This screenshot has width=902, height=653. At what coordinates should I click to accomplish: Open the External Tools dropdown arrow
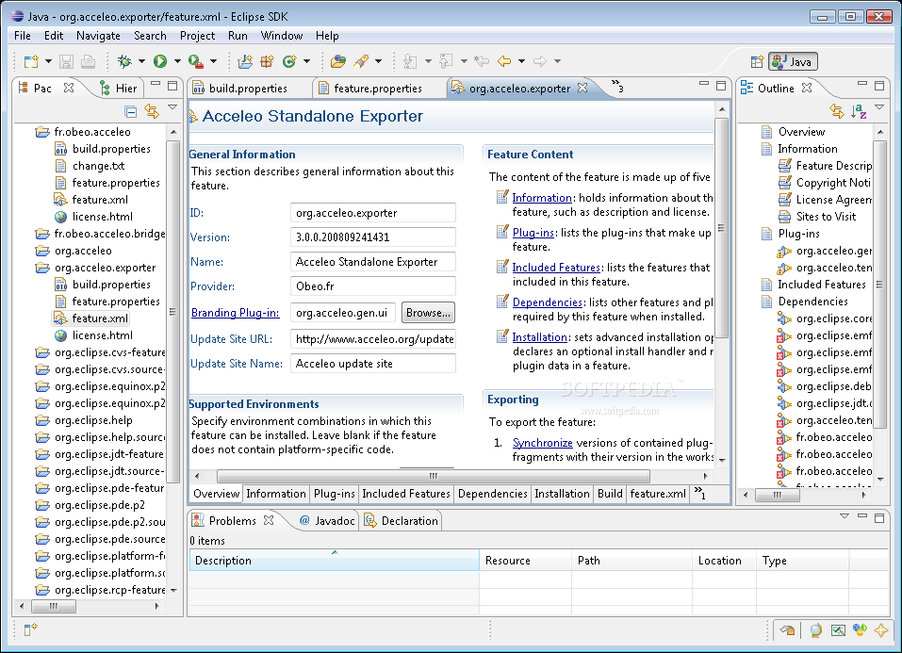(213, 61)
